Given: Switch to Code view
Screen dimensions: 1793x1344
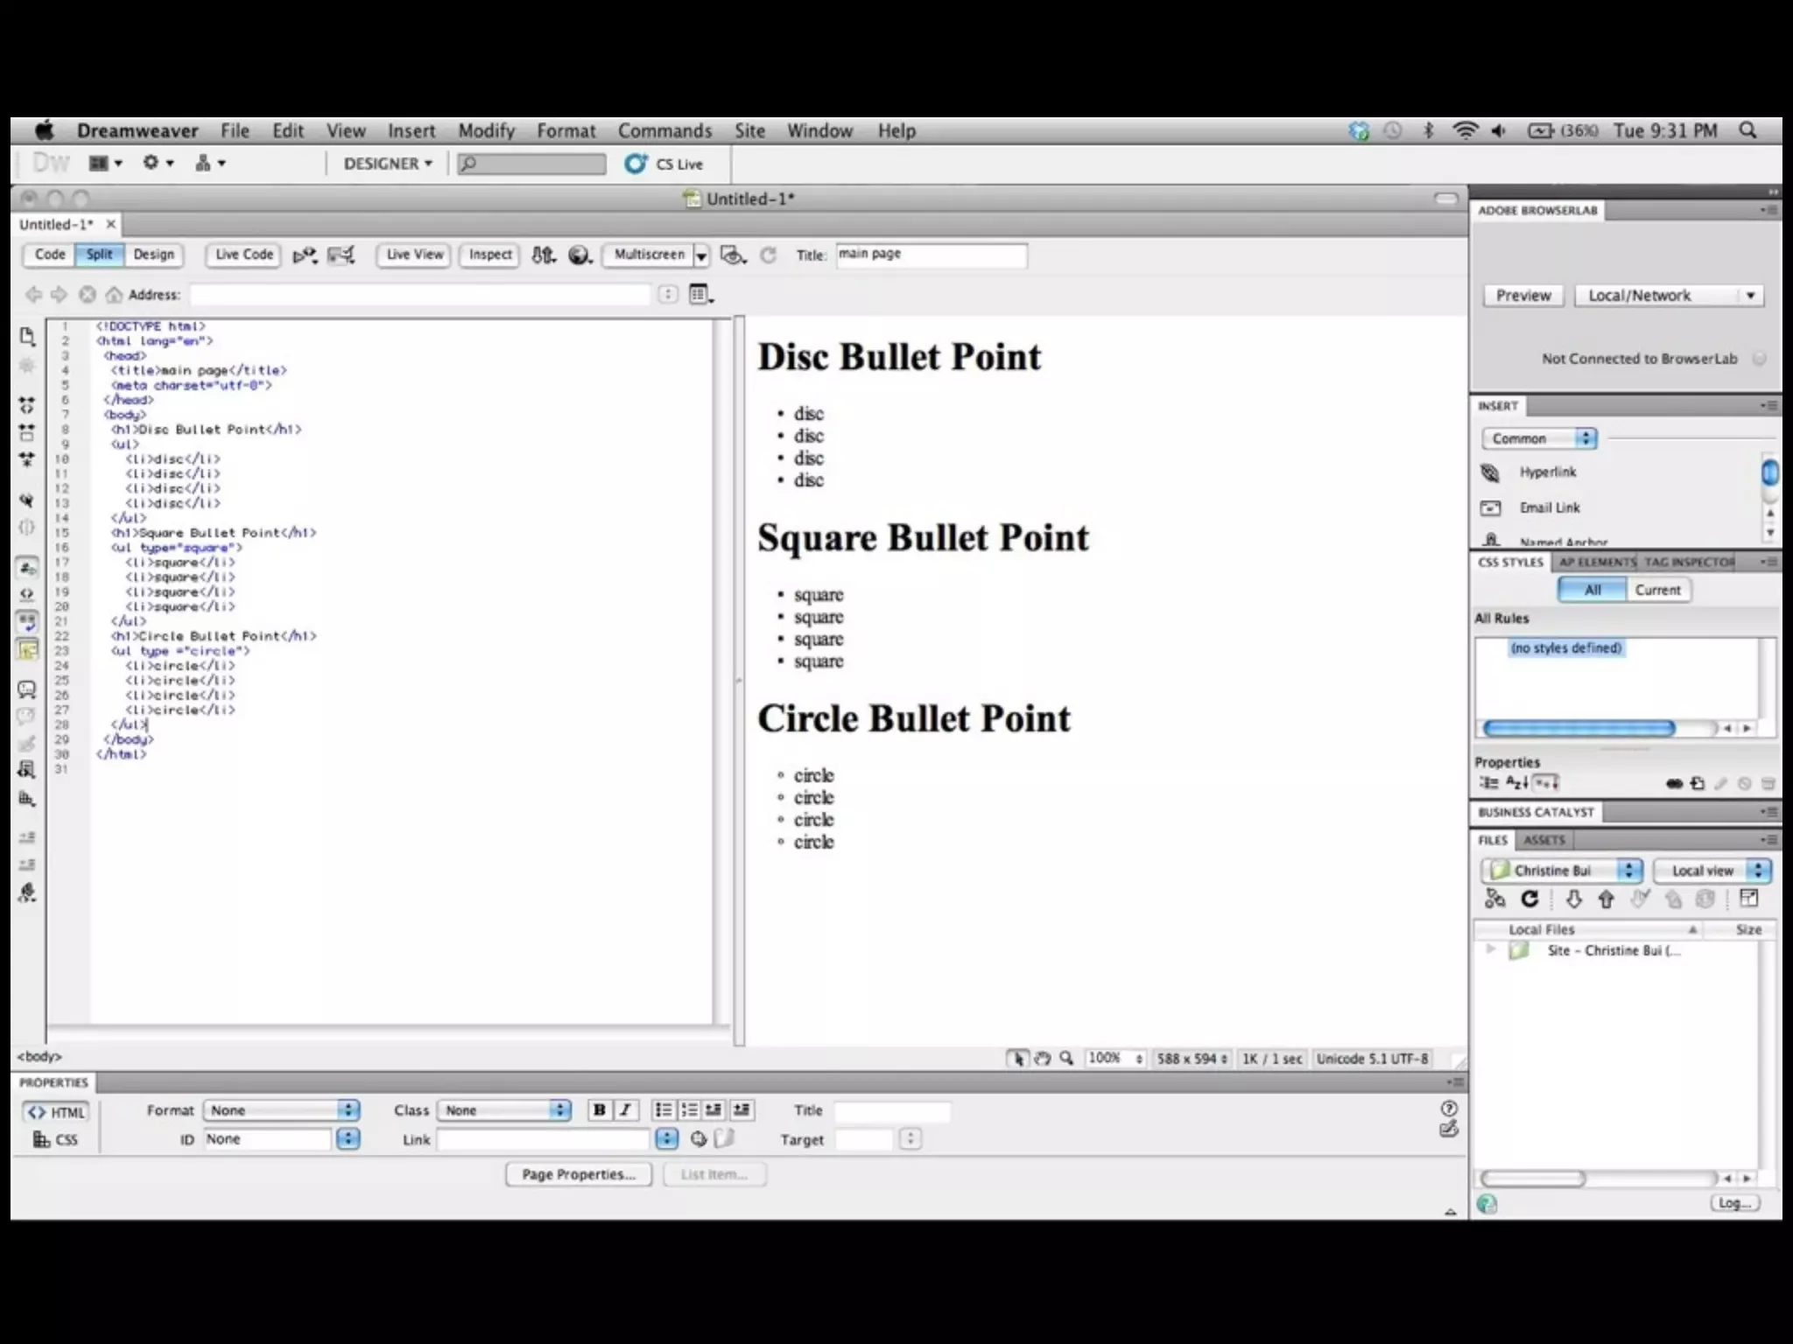Looking at the screenshot, I should [x=50, y=255].
